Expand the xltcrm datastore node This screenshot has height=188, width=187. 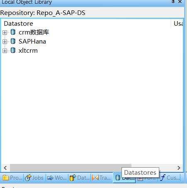click(5, 51)
